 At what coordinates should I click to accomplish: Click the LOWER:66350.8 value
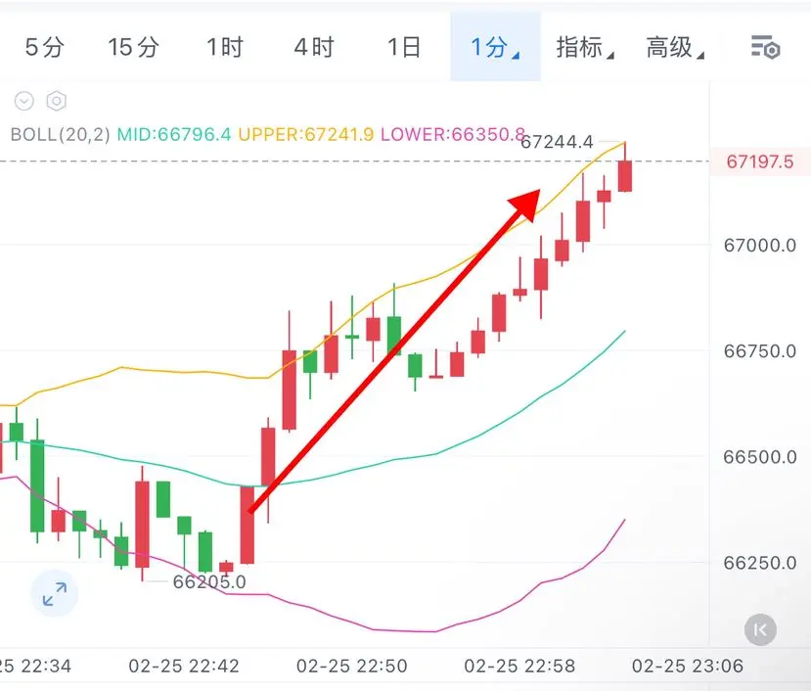click(x=453, y=134)
